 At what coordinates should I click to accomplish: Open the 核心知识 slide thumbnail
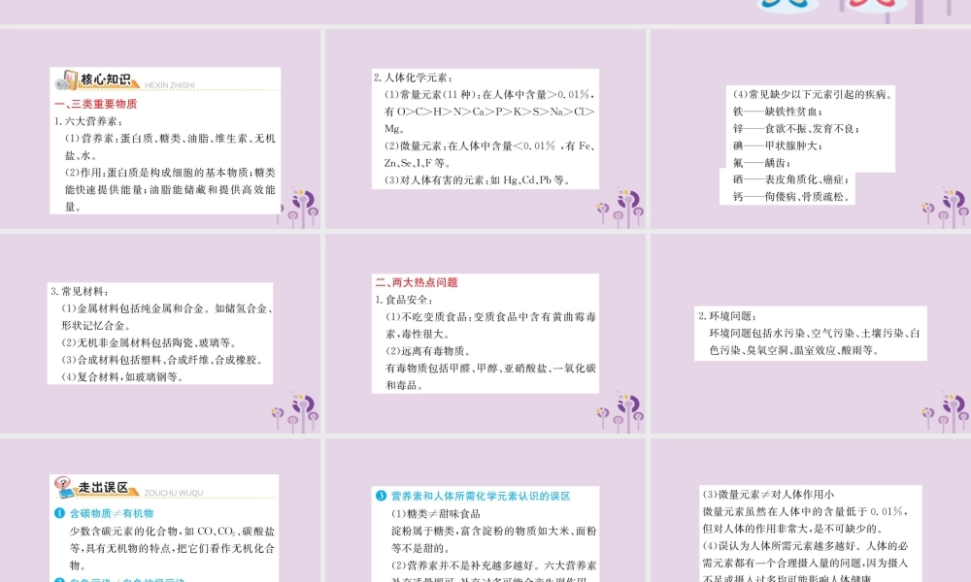[x=160, y=129]
